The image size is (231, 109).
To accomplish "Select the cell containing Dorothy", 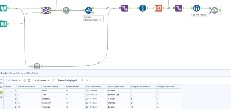I will pyautogui.click(x=53, y=99).
